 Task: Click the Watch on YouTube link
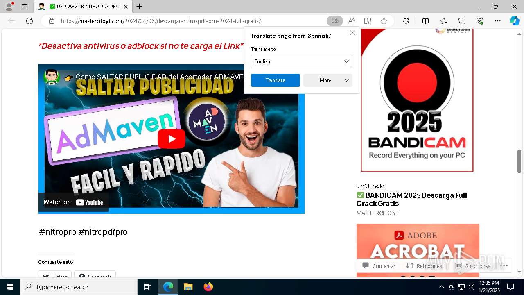pyautogui.click(x=74, y=202)
